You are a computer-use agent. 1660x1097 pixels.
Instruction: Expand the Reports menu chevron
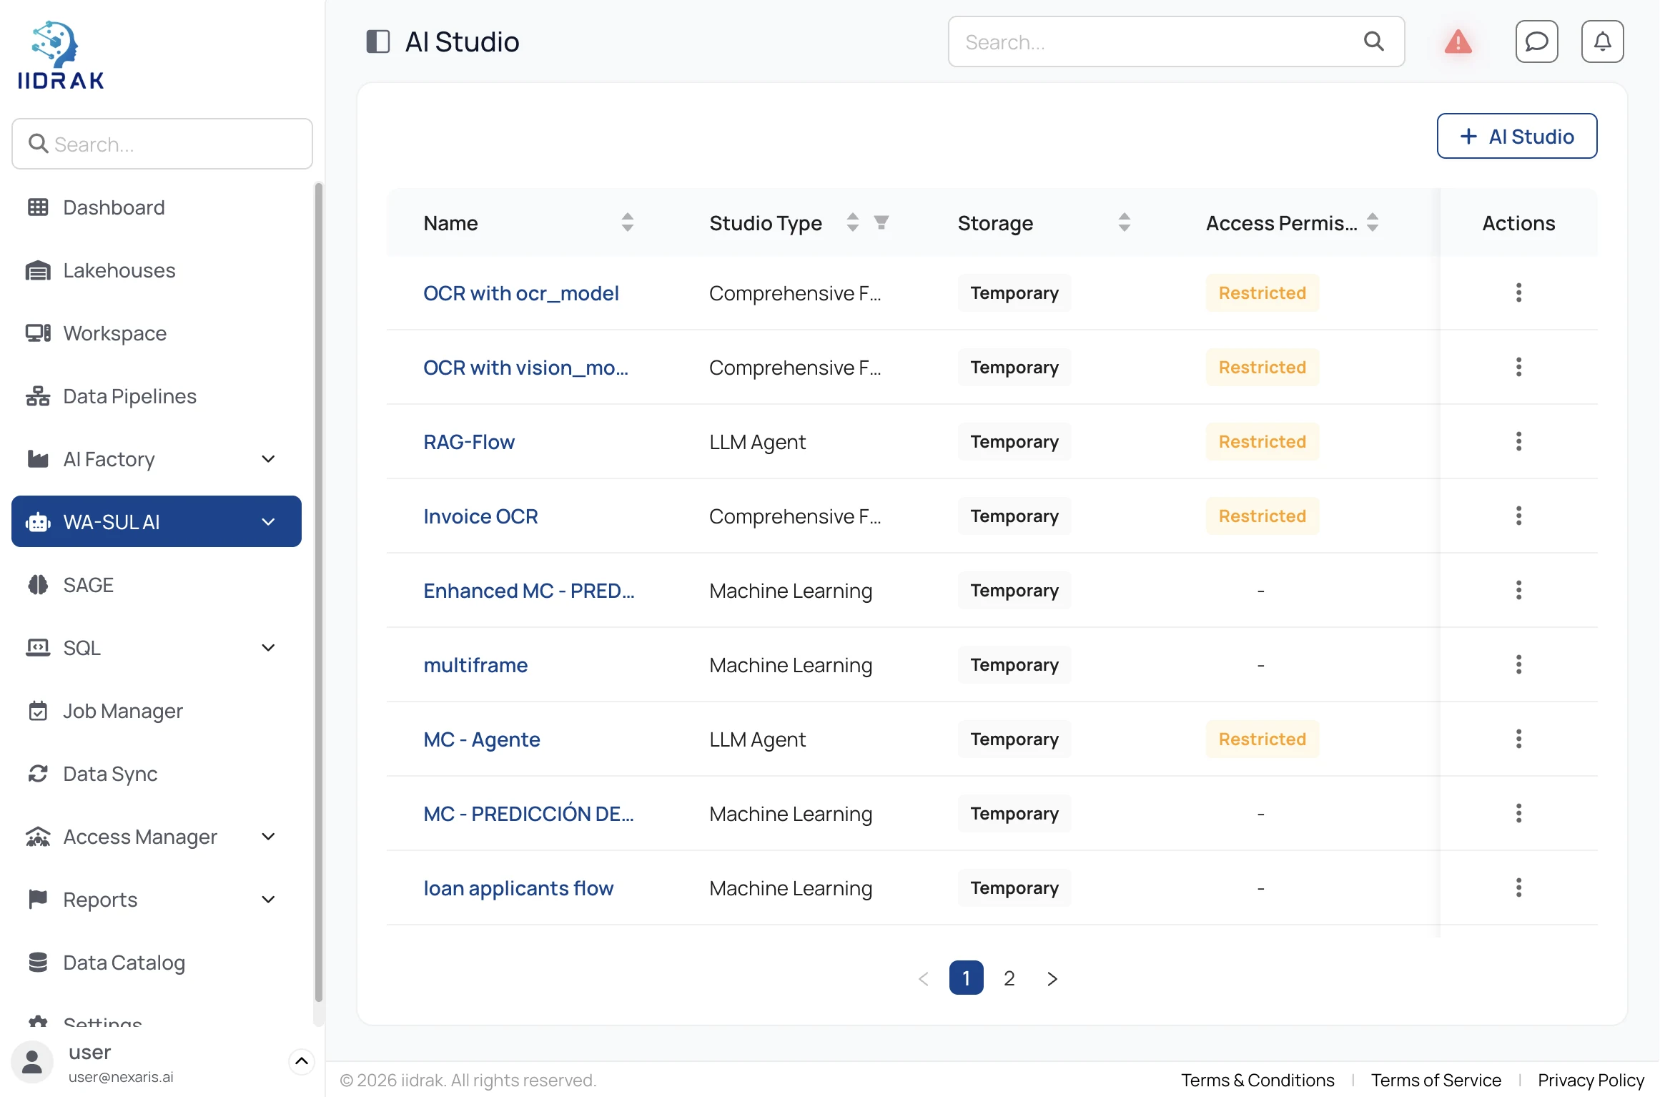268,899
